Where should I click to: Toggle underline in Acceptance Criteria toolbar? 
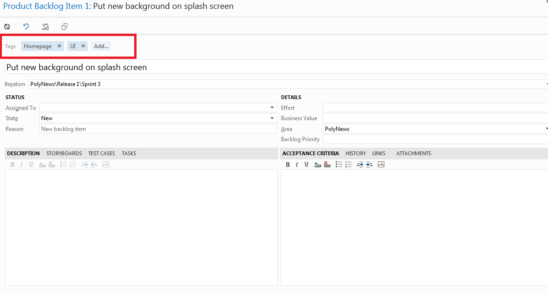tap(307, 165)
